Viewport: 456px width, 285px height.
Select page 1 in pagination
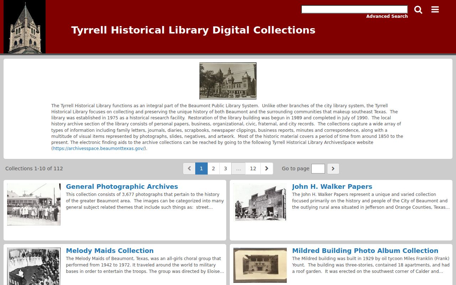pyautogui.click(x=201, y=169)
